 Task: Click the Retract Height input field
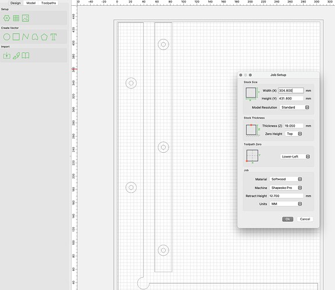(286, 196)
